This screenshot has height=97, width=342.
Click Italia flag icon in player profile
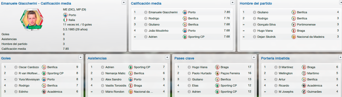click(x=65, y=20)
